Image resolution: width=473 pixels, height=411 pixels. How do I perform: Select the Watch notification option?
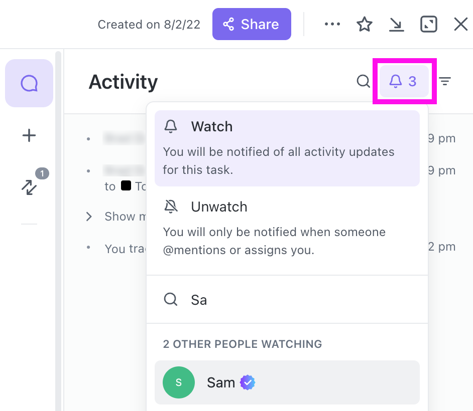(287, 148)
